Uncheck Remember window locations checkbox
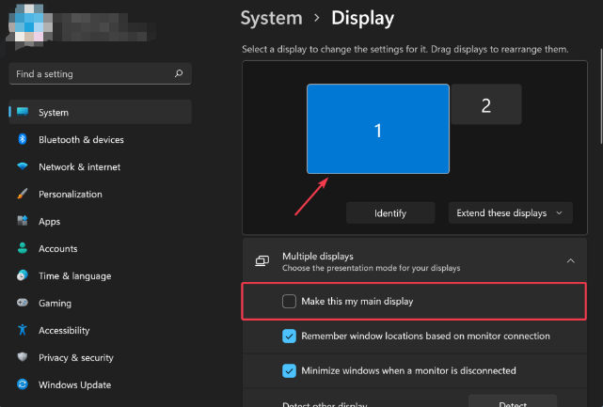Screen dimensions: 603x407 pos(289,337)
